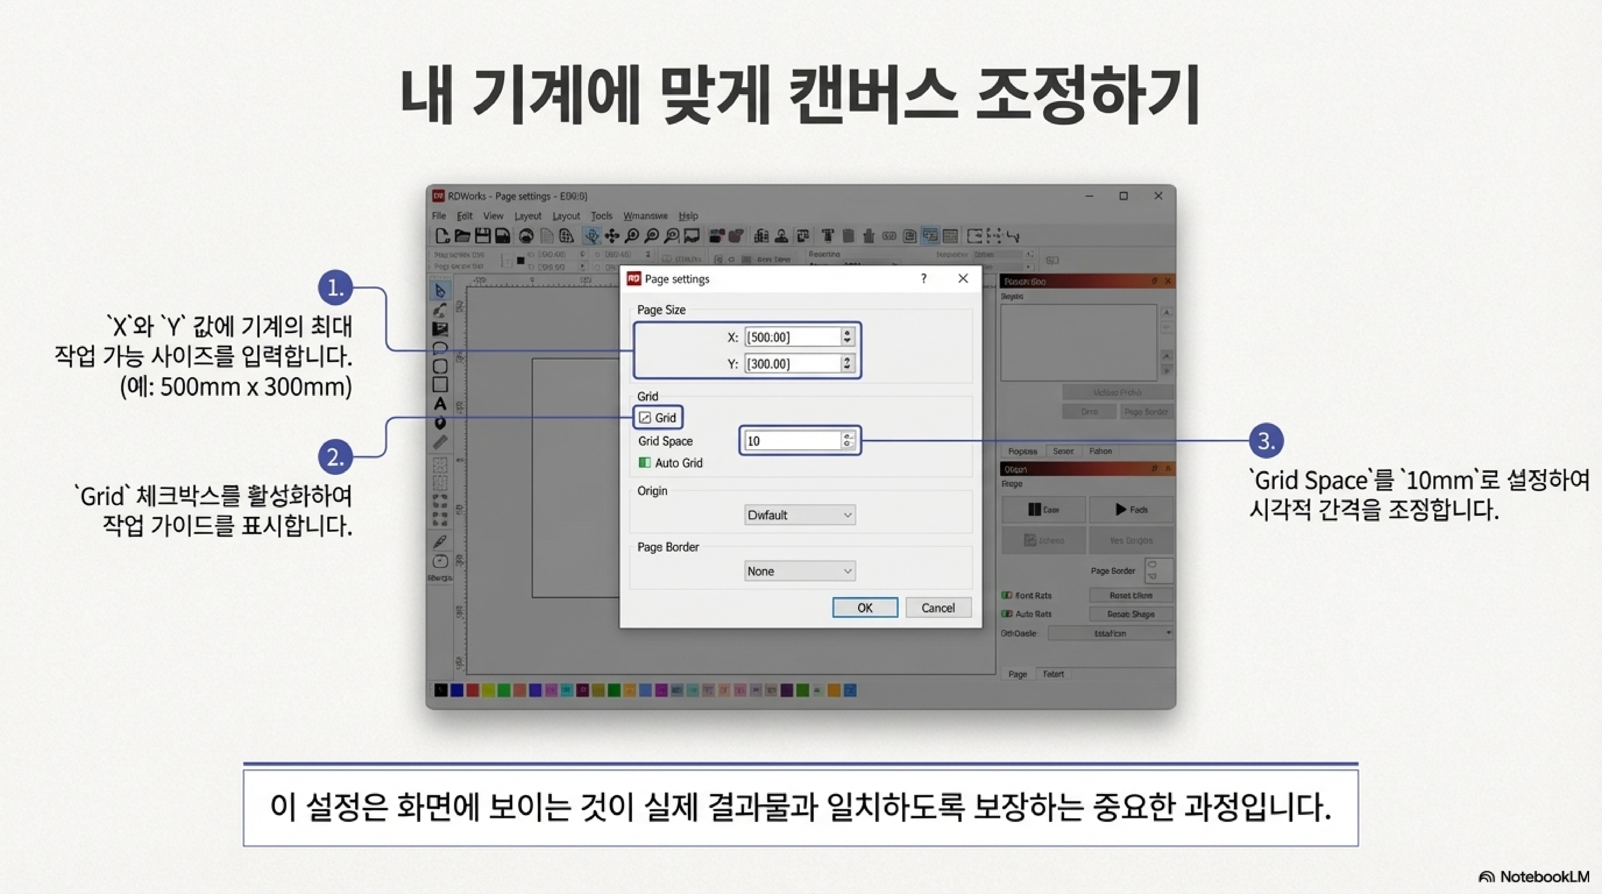The width and height of the screenshot is (1602, 894).
Task: Select the arrow pointer tool
Action: coord(440,291)
